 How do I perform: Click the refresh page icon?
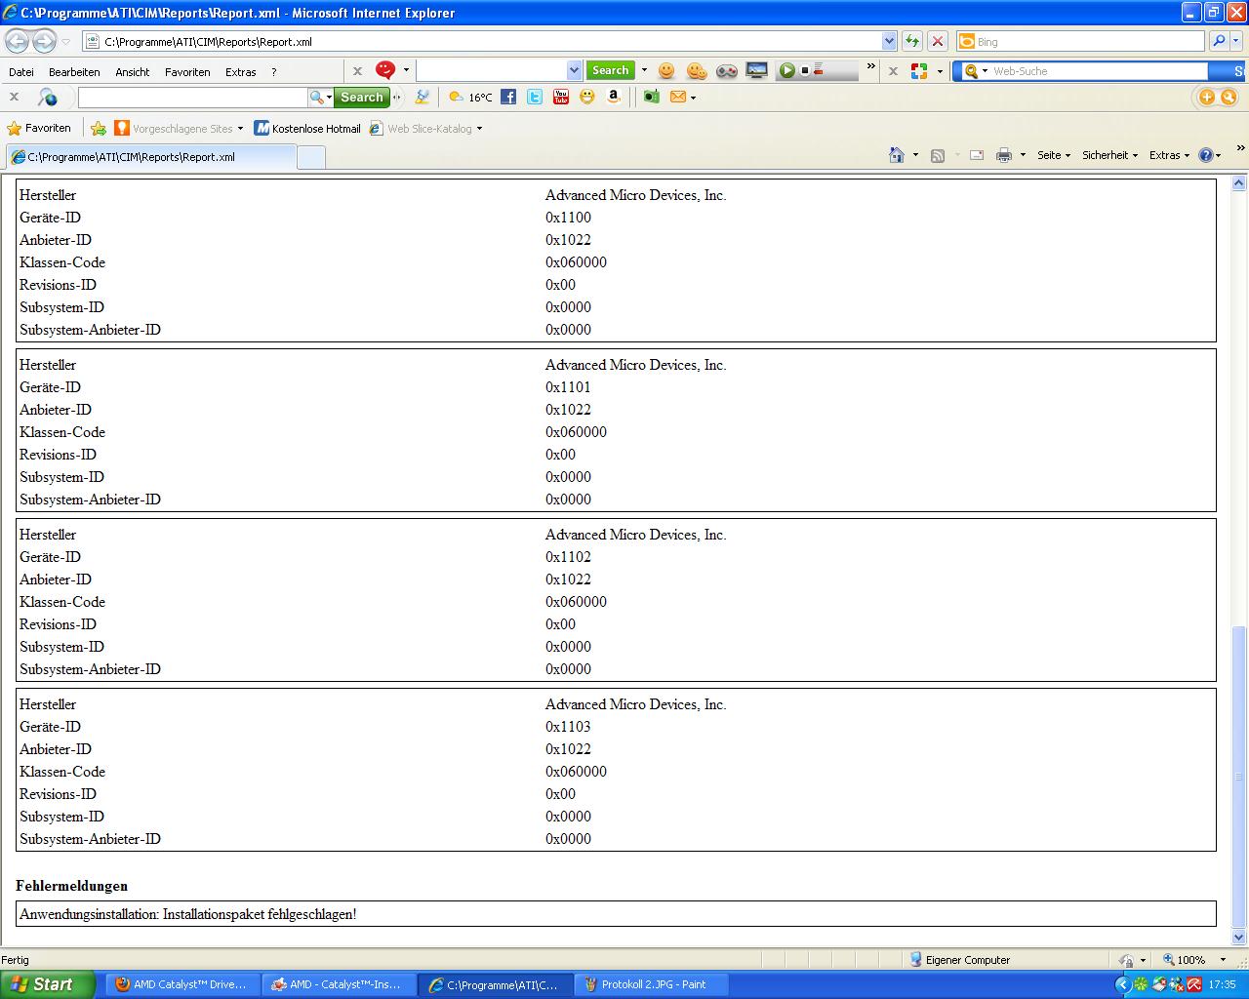click(912, 41)
